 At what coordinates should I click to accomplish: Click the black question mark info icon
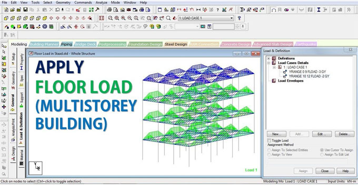coord(217,10)
